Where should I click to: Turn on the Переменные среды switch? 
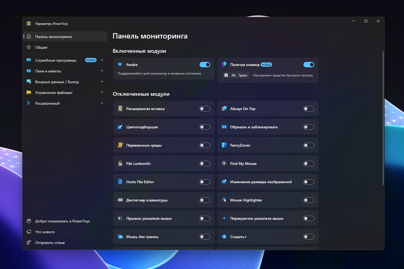205,145
